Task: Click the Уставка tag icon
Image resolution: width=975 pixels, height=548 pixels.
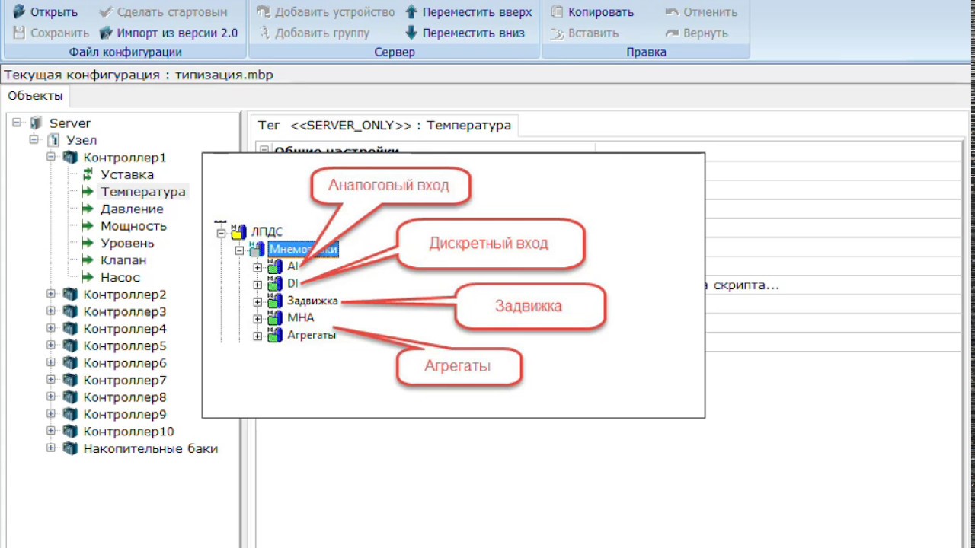Action: coord(88,174)
